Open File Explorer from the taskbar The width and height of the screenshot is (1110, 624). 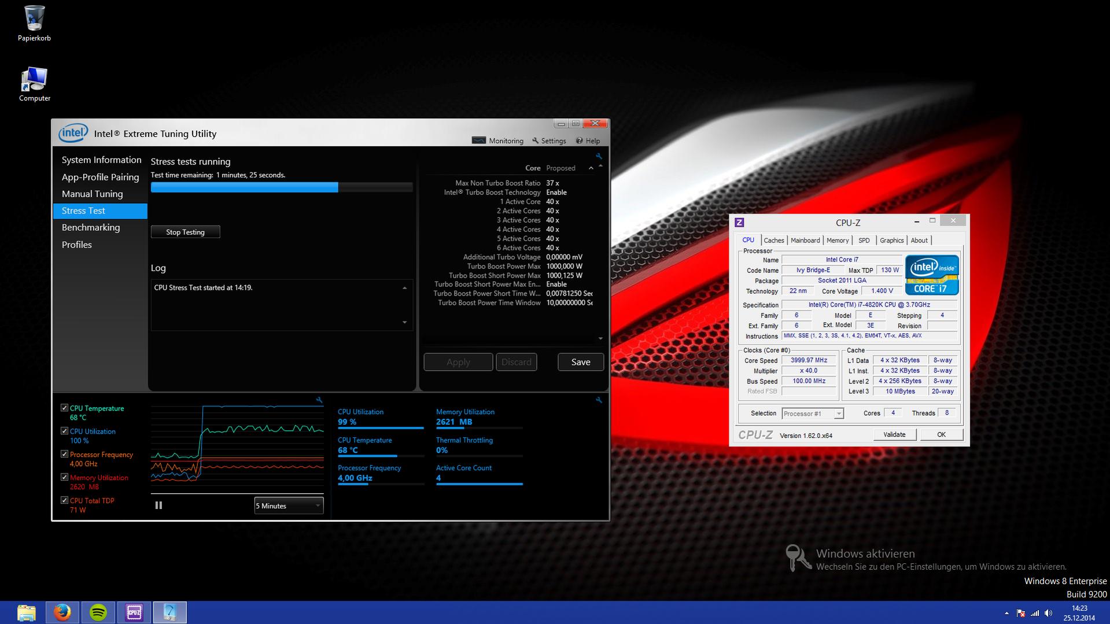tap(26, 612)
